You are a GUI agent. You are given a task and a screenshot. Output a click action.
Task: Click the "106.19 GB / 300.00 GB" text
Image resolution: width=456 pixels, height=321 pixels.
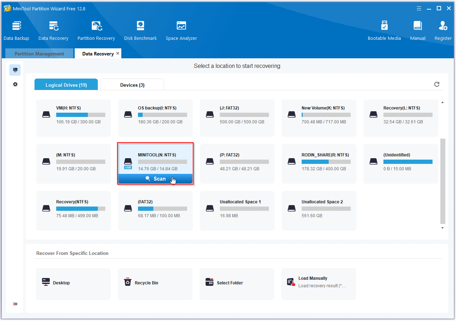[78, 122]
